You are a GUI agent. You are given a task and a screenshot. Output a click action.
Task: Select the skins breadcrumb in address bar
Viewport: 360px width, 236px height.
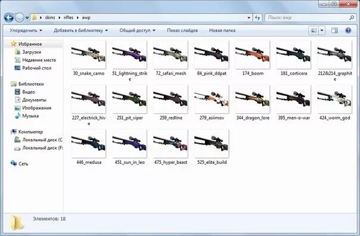click(50, 17)
